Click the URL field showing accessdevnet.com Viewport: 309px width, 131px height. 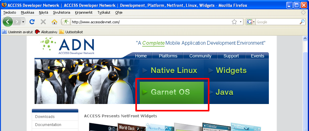coord(151,22)
